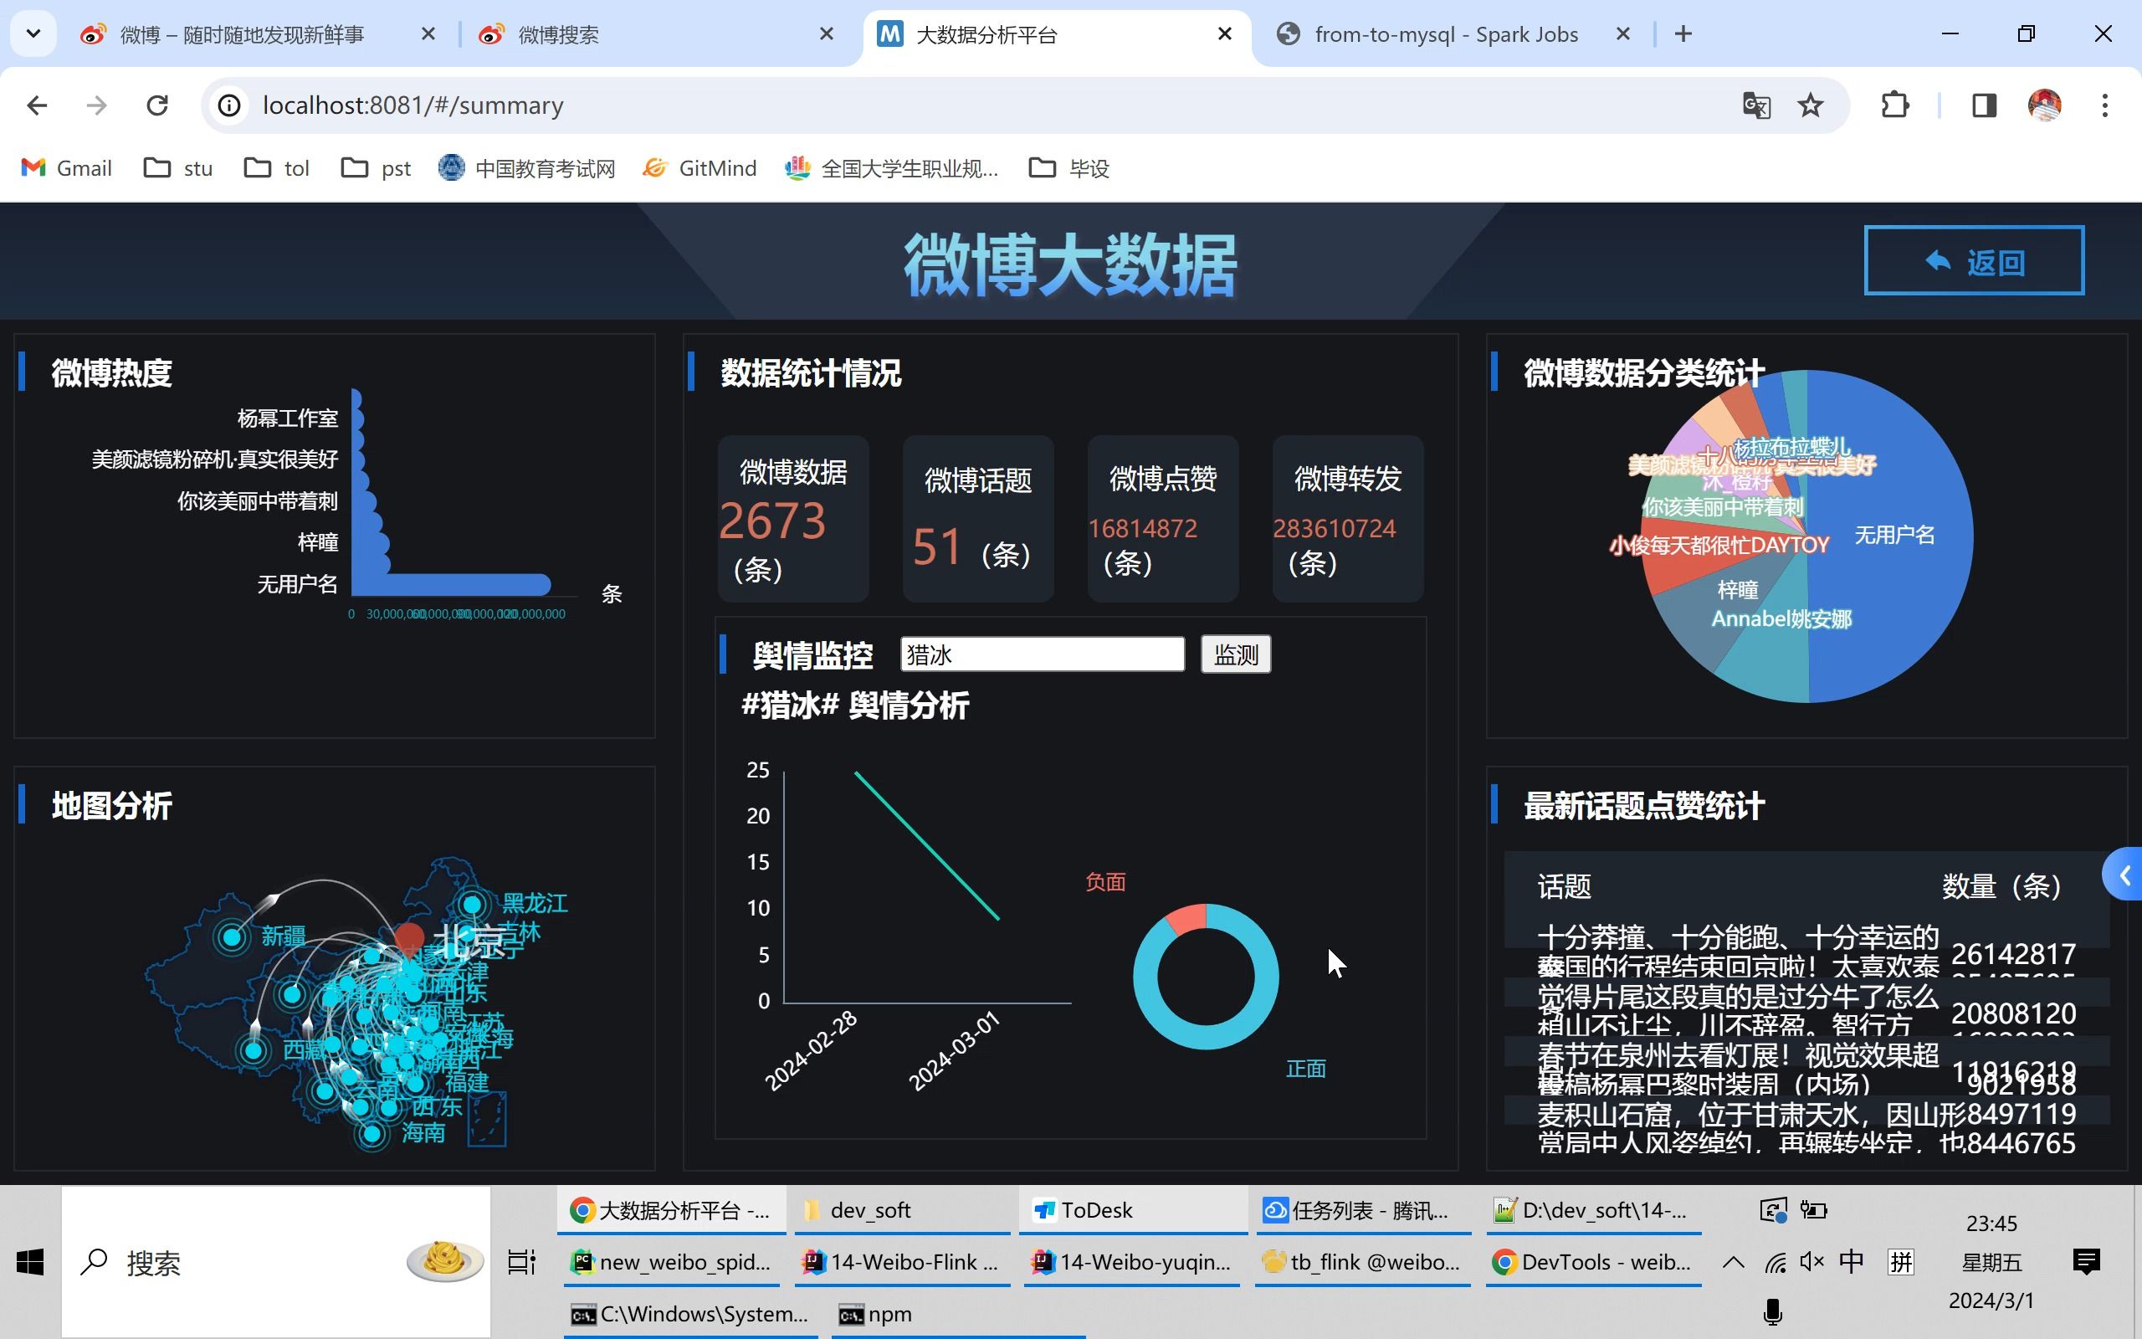Open the Chrome three-dot menu
This screenshot has height=1339, width=2142.
[2105, 105]
